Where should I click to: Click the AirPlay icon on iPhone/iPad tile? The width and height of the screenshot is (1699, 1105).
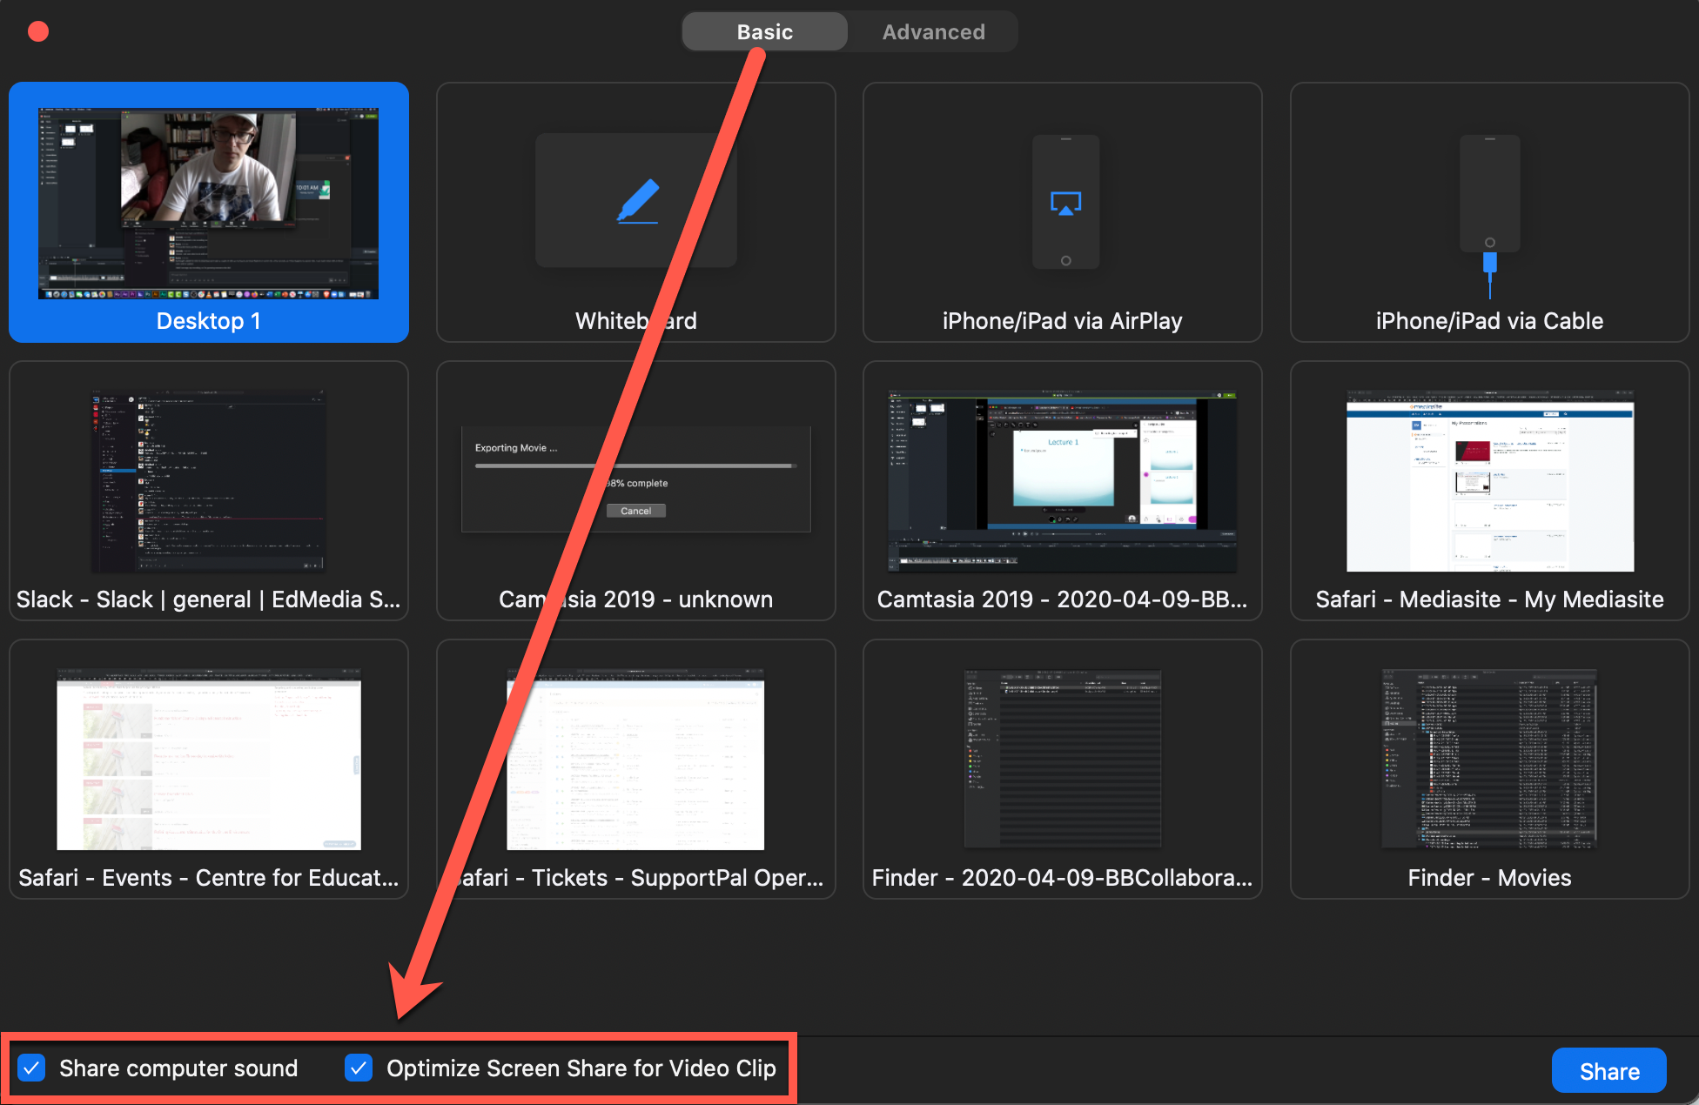pos(1065,204)
